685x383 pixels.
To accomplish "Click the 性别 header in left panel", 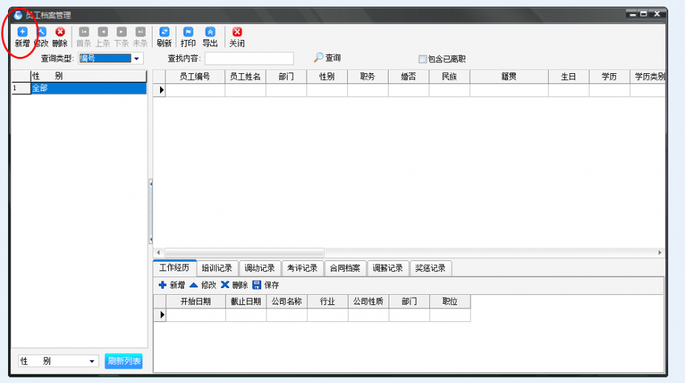I will click(x=89, y=76).
